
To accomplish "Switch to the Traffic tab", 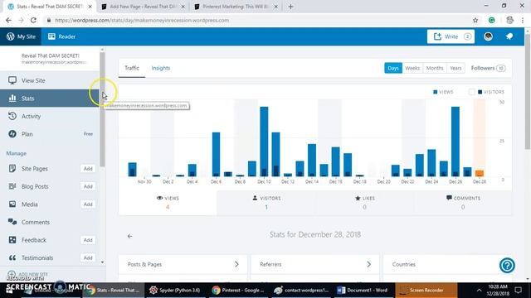I will 132,68.
